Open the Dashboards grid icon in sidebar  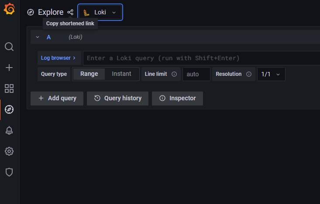(x=9, y=88)
